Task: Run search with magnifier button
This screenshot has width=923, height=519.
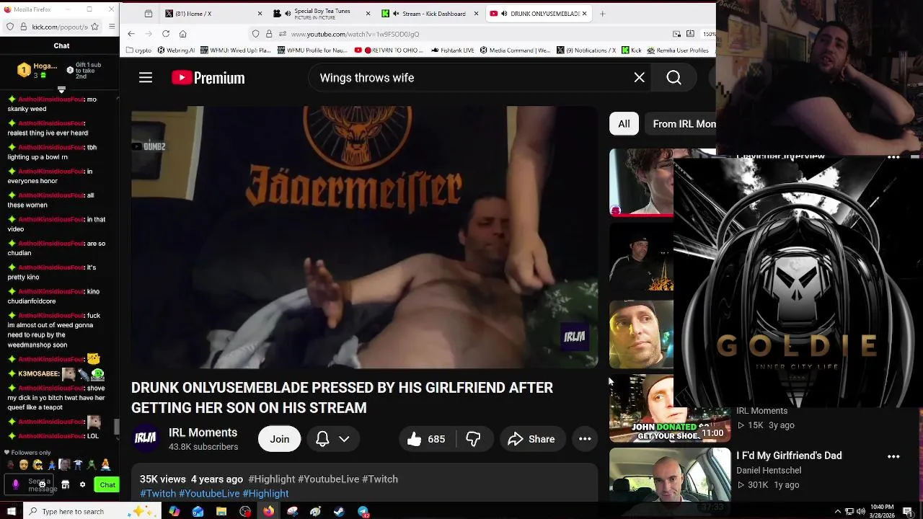Action: 674,78
